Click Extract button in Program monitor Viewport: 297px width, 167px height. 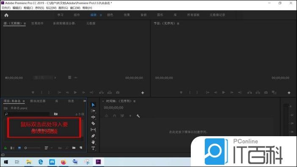(258, 92)
